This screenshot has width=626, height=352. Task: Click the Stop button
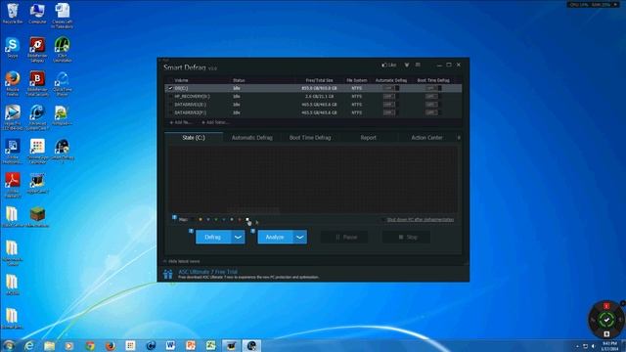[407, 237]
